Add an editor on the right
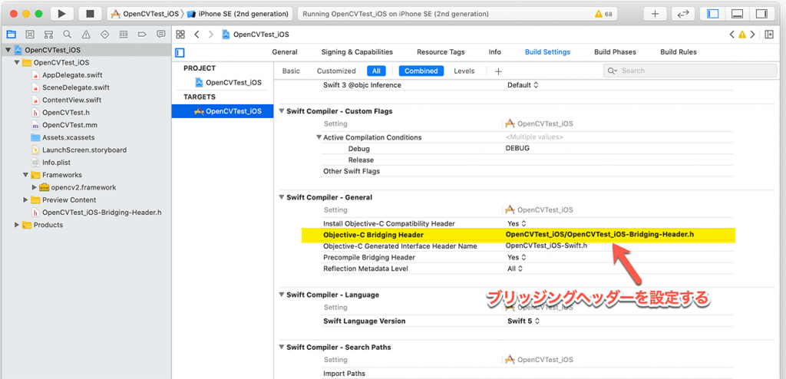 tap(769, 35)
